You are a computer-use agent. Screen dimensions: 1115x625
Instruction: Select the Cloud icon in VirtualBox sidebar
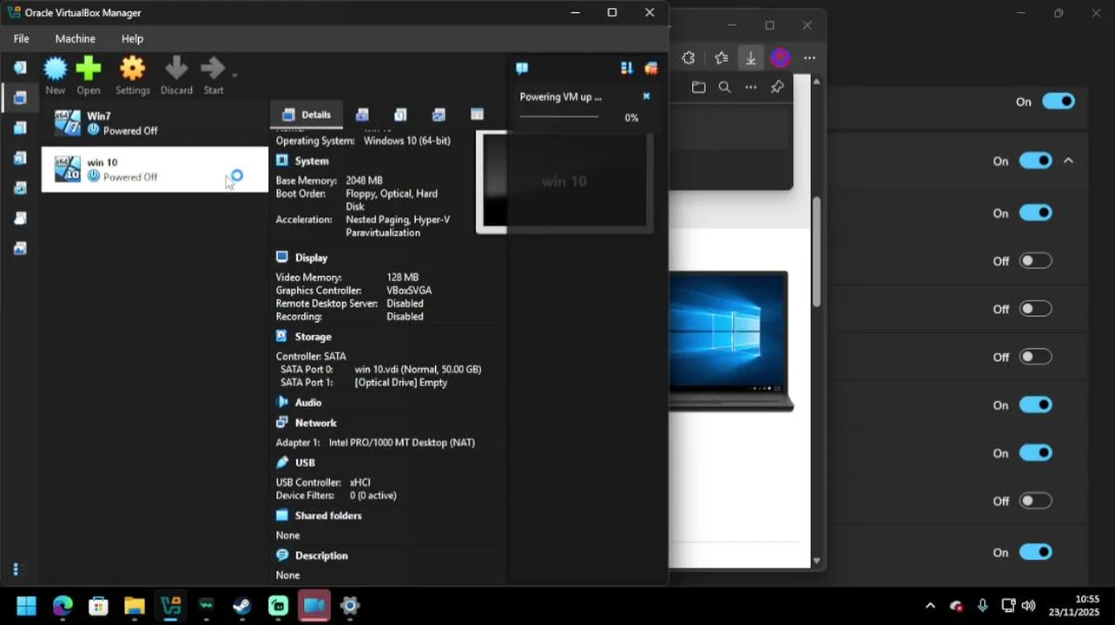click(19, 218)
